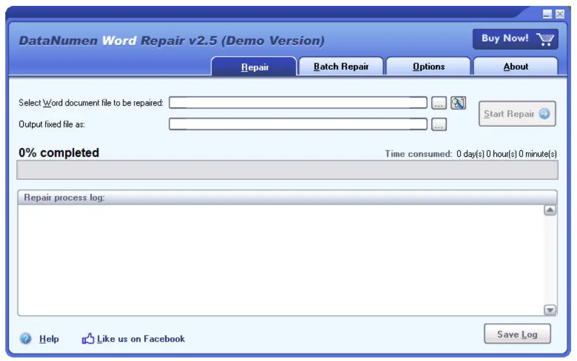
Task: Click the search-for-Word-files magnifier icon
Action: pos(458,102)
